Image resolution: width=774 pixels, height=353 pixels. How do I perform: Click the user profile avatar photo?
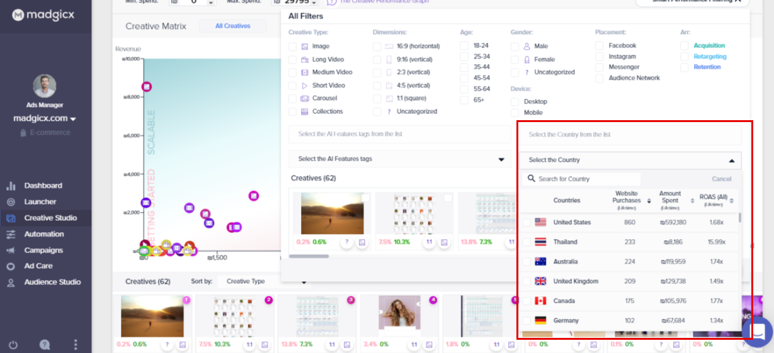(x=45, y=86)
